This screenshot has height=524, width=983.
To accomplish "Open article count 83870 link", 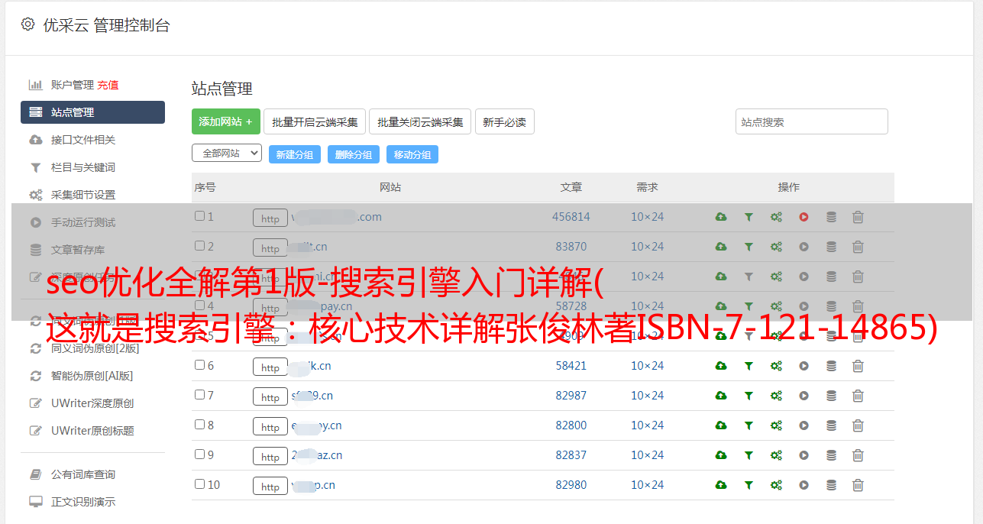I will point(571,247).
